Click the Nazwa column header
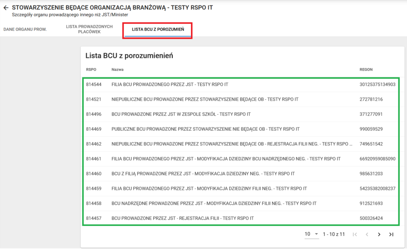The image size is (407, 250). 118,70
